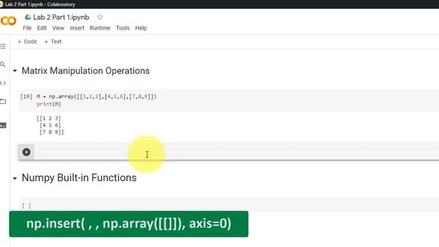Click the [ ] run bracket under Numpy Built-in Functions
Screen dimensions: 439x247
(26, 206)
